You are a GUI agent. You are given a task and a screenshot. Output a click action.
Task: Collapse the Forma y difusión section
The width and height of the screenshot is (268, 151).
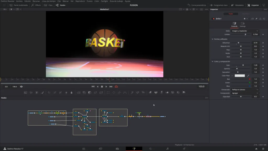pos(213,39)
